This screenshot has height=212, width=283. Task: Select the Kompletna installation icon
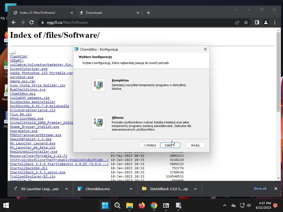[x=98, y=85]
